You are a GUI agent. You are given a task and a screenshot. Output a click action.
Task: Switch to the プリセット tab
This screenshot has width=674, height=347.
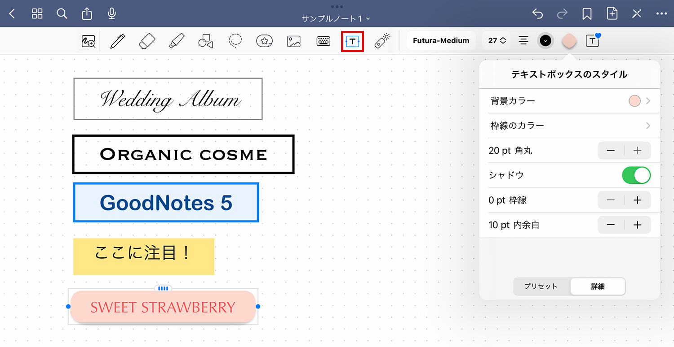pos(541,286)
